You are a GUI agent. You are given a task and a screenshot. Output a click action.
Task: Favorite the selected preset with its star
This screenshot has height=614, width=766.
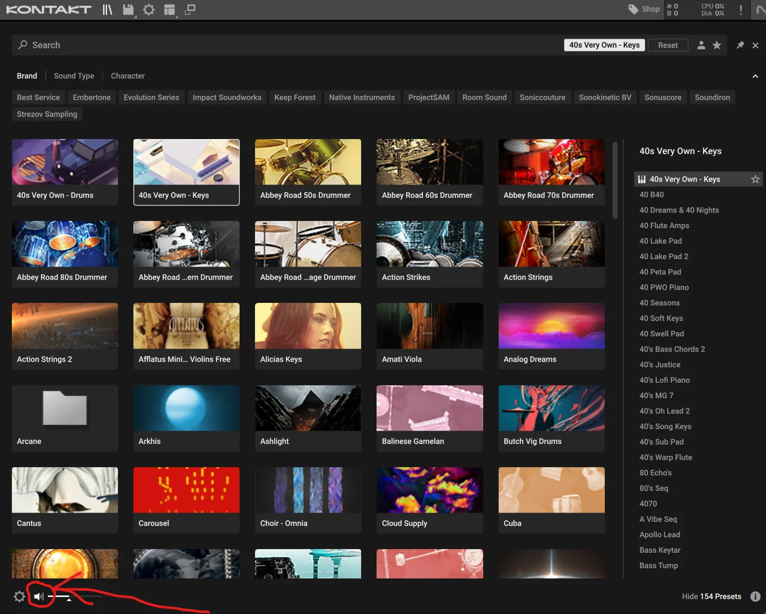755,179
